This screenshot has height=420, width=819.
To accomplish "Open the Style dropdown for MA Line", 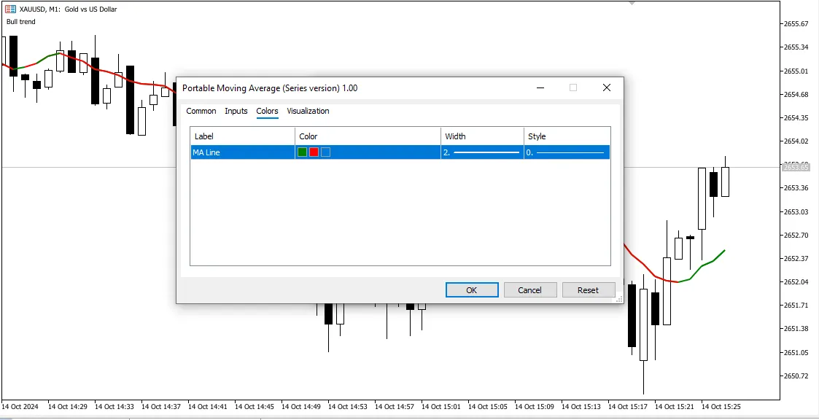I will click(566, 152).
